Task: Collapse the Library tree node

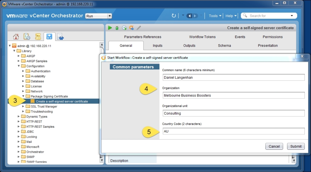Action: [14, 51]
